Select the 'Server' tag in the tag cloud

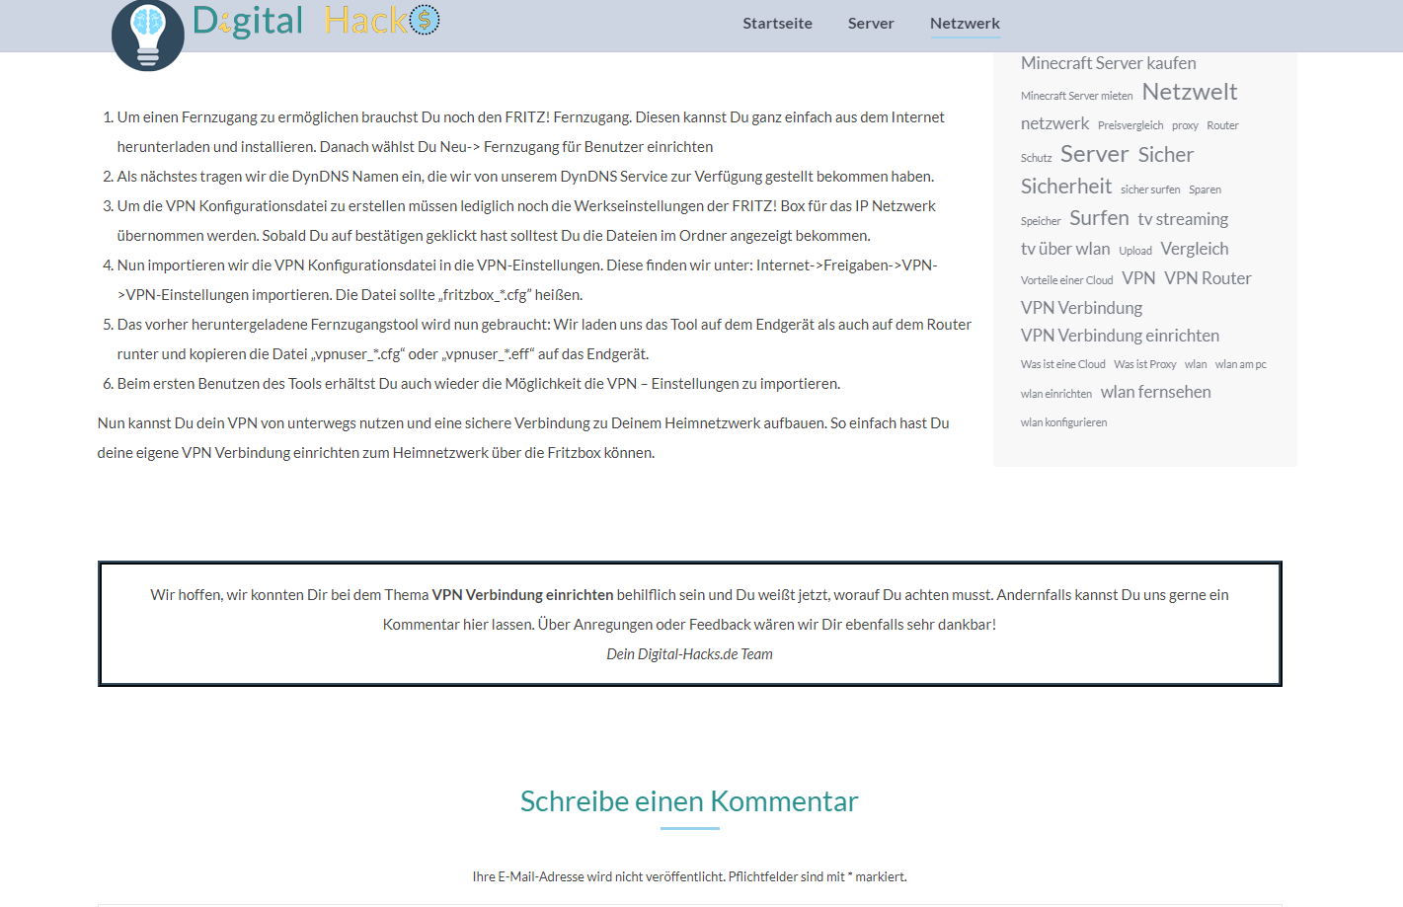1094,154
